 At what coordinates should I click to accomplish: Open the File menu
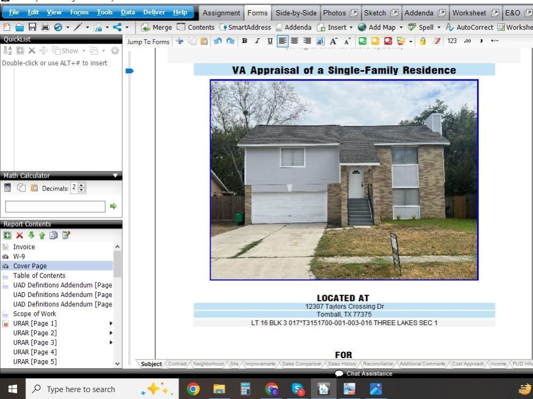(14, 12)
